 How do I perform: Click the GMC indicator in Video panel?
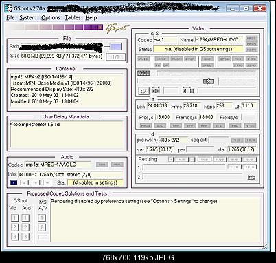(x=207, y=59)
